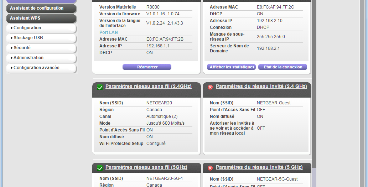This screenshot has height=187, width=368.
Task: Click the green check icon for 5GHz wireless
Action: point(100,168)
